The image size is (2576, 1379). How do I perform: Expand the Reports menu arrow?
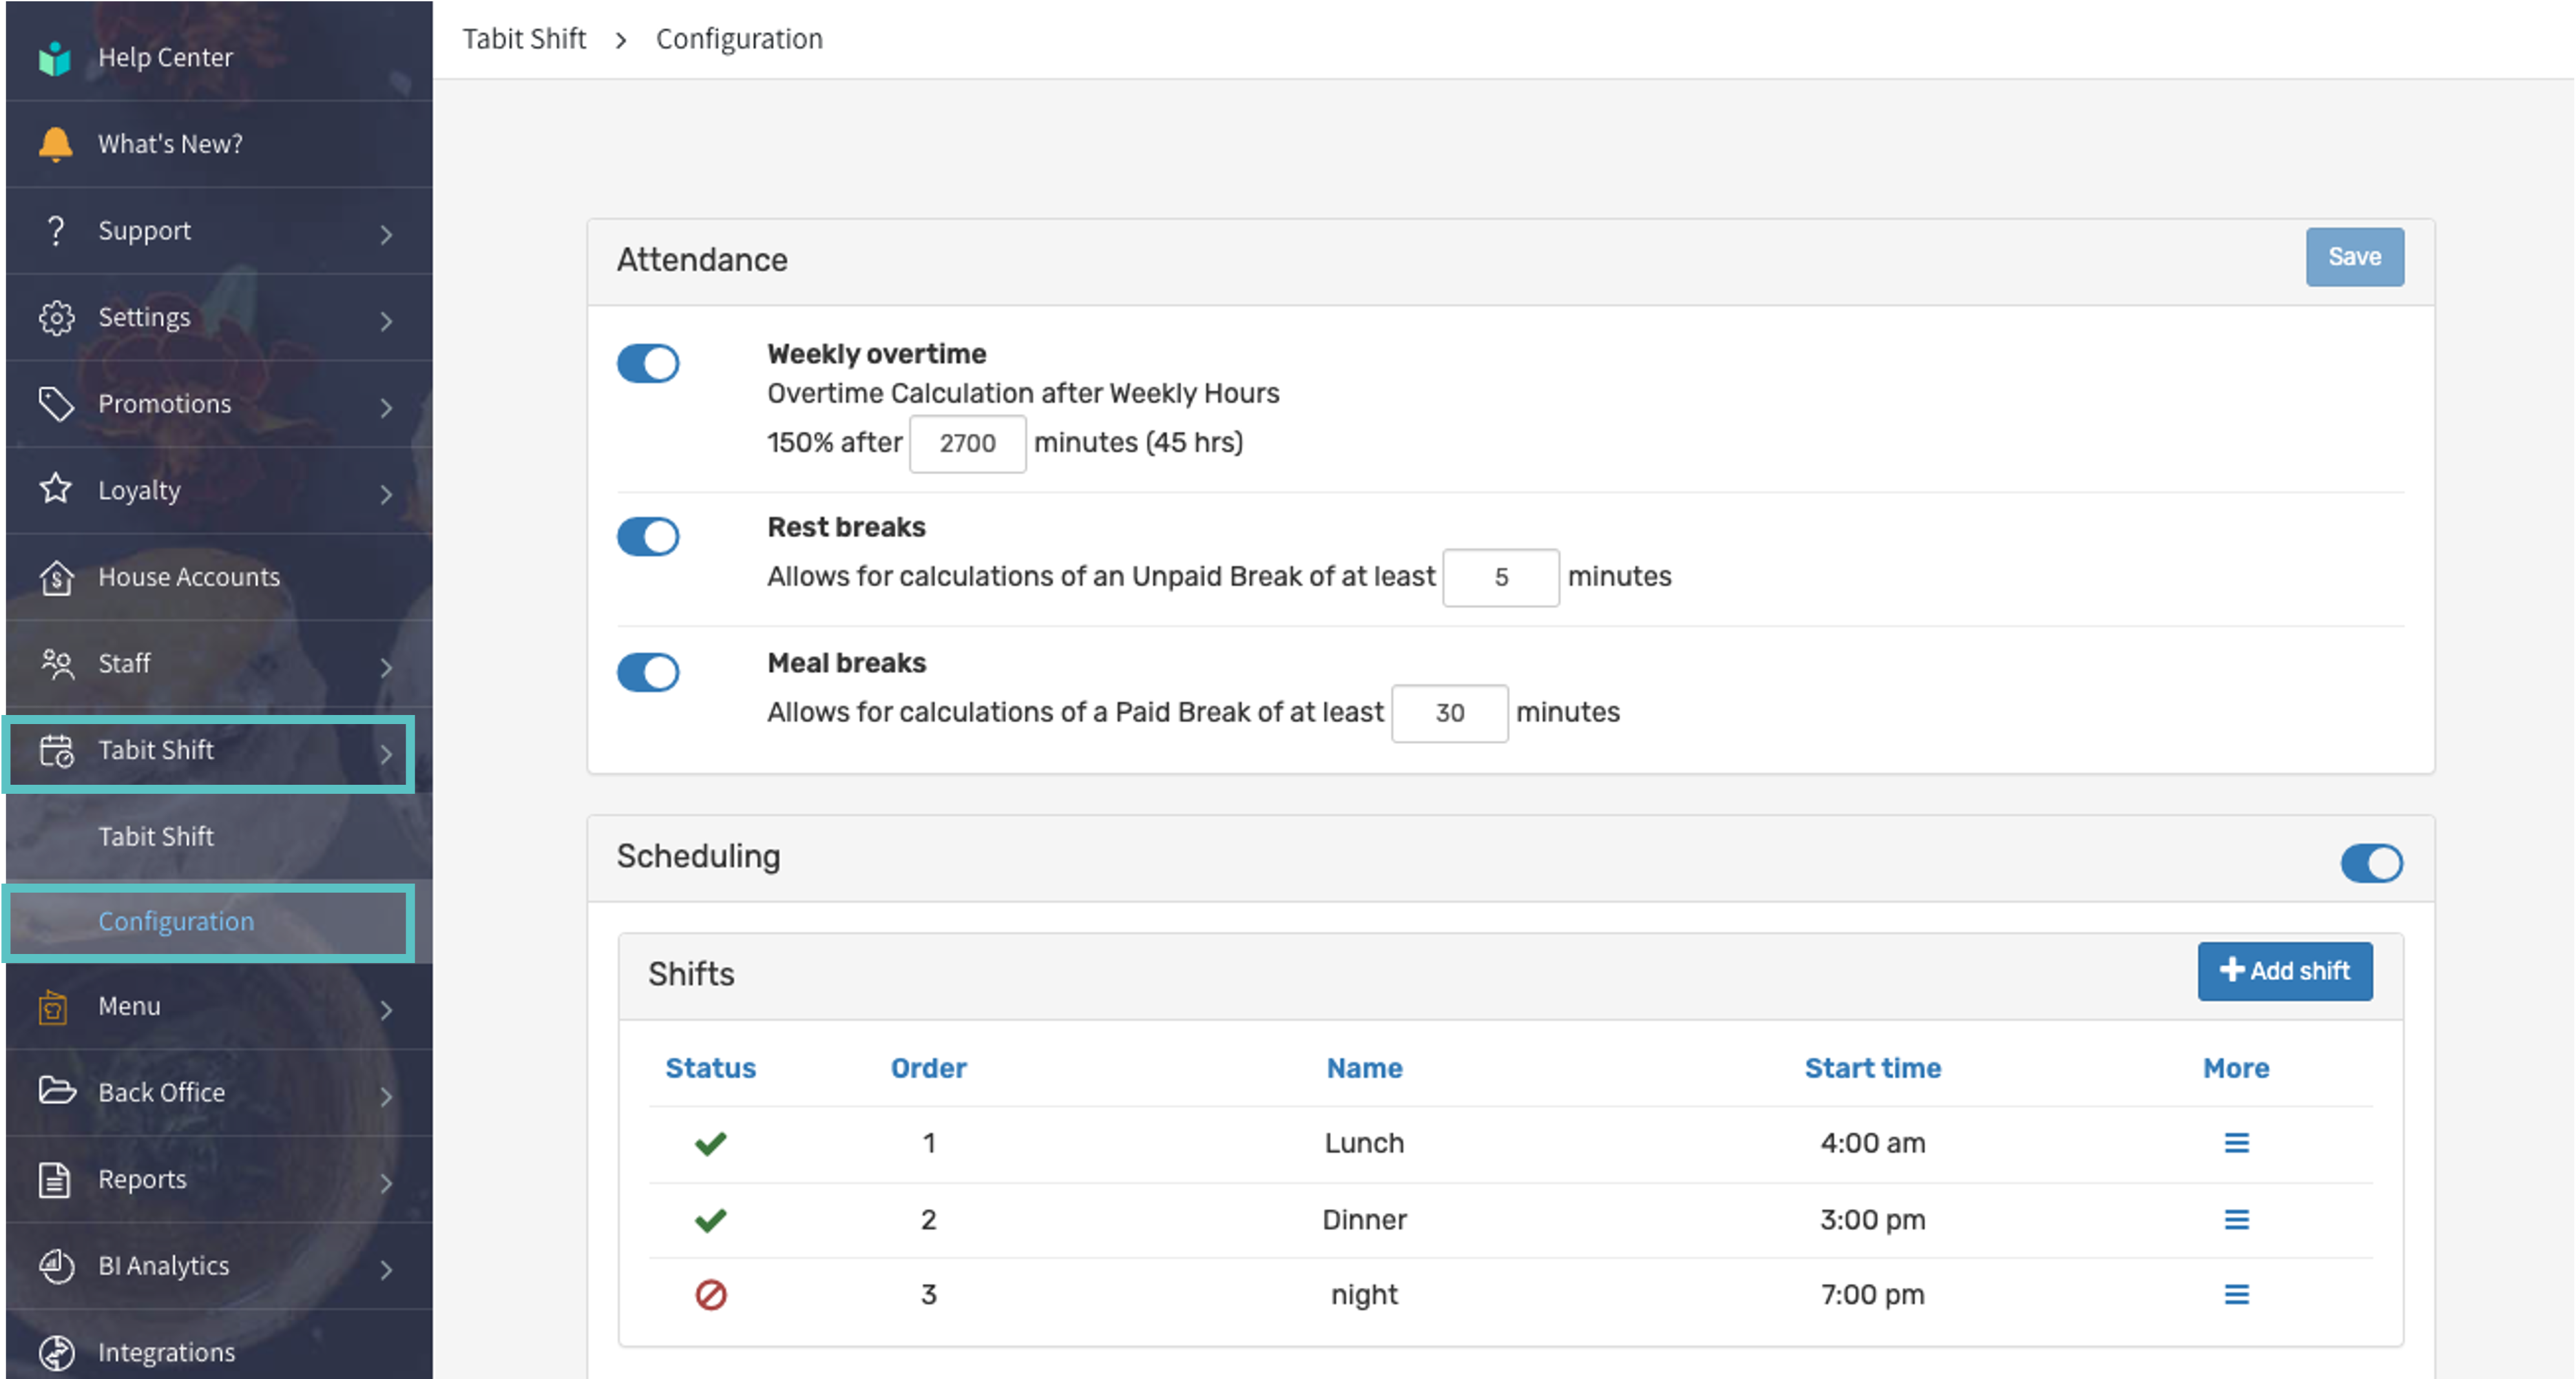(x=386, y=1183)
